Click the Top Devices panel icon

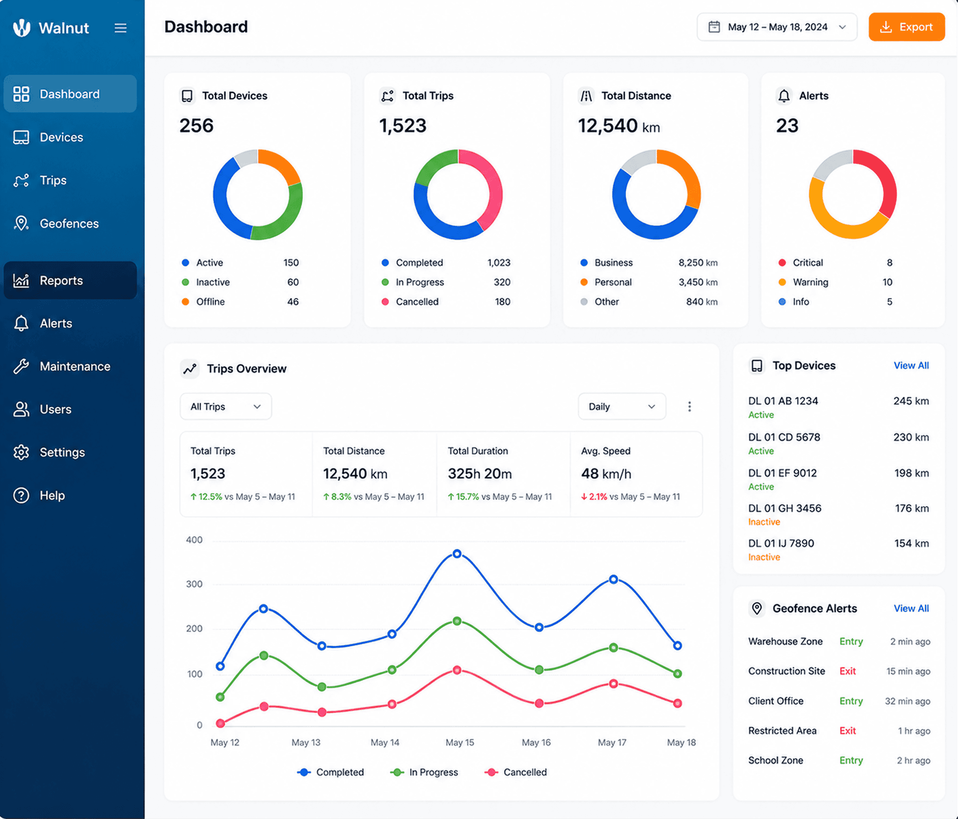click(x=757, y=366)
